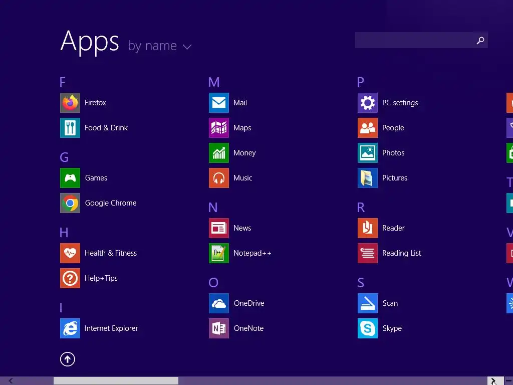Launch Notepad++ icon
Image resolution: width=513 pixels, height=385 pixels.
pyautogui.click(x=219, y=253)
